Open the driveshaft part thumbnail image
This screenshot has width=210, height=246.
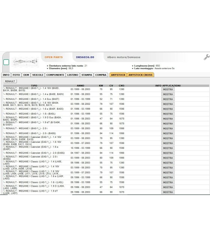(x=25, y=62)
